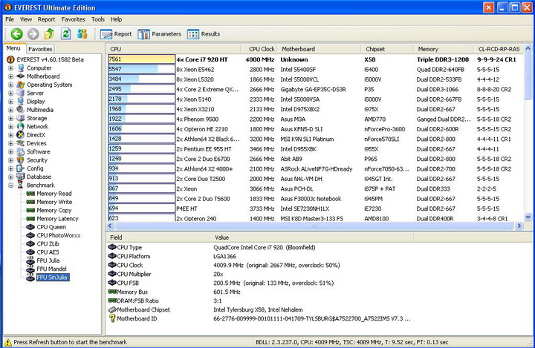Expand the Motherboard tree node
Image resolution: width=535 pixels, height=348 pixels.
point(11,76)
